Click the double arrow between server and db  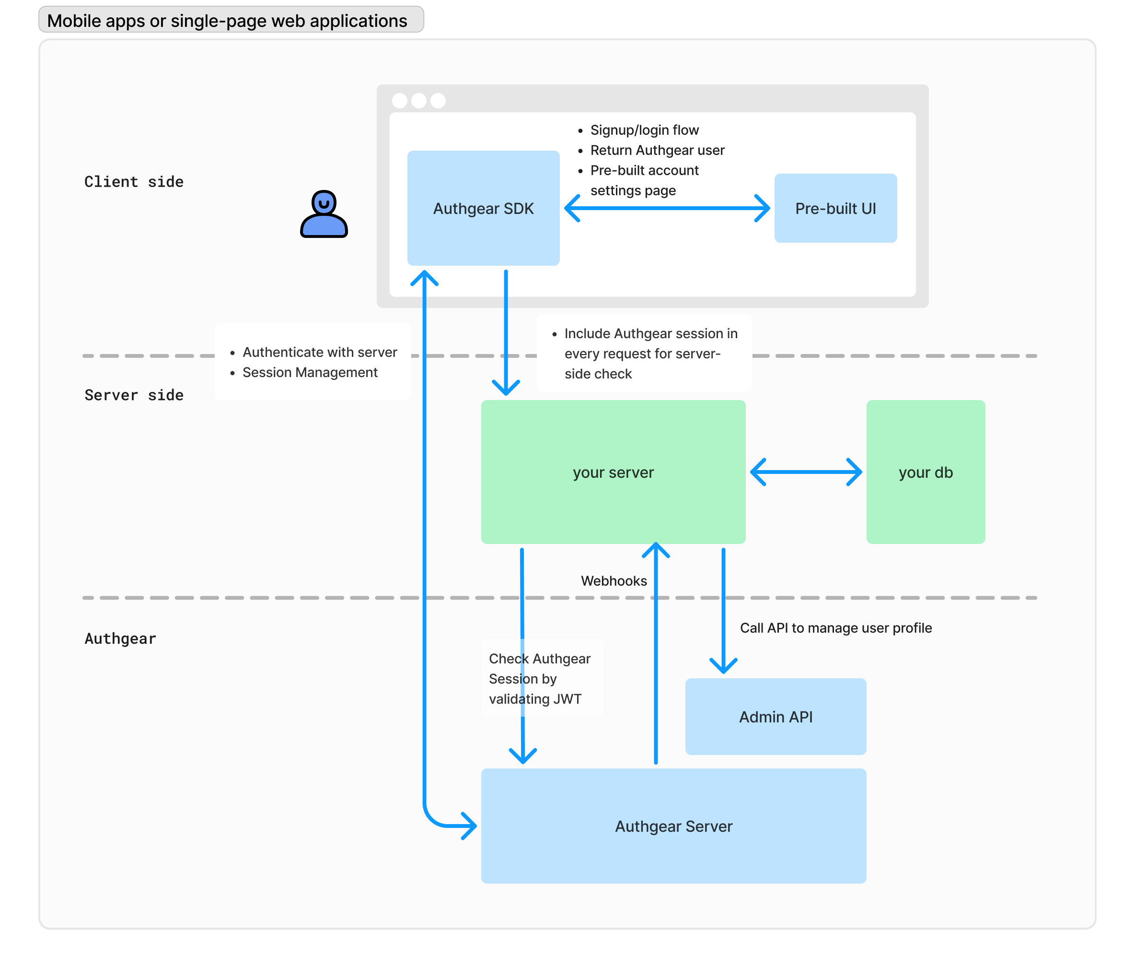click(x=805, y=472)
